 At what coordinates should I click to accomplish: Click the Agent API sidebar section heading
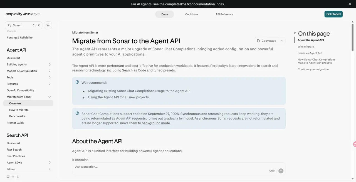click(x=16, y=50)
